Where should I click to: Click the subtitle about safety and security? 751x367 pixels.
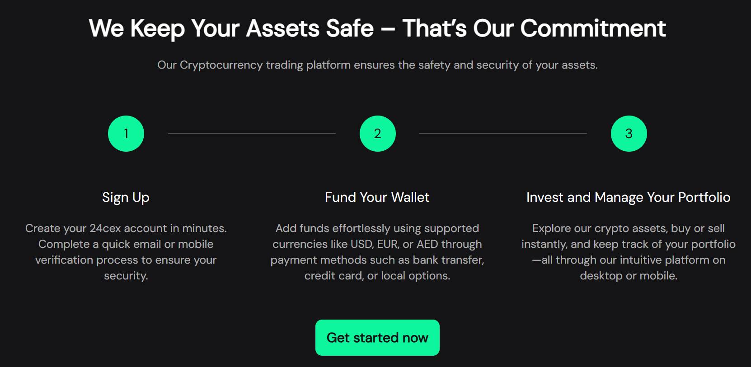point(377,65)
